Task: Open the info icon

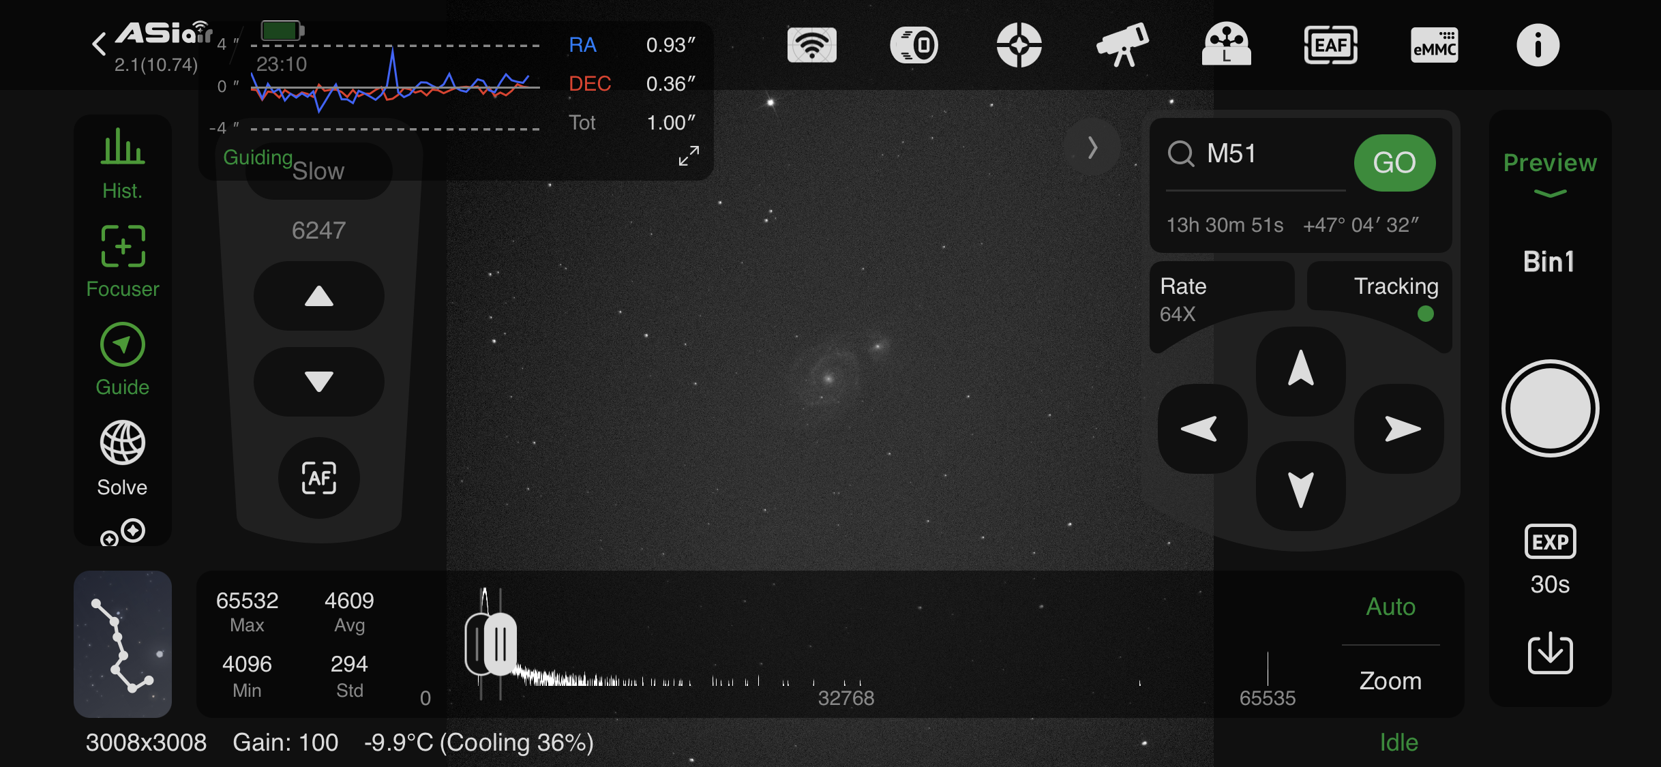Action: click(x=1538, y=45)
